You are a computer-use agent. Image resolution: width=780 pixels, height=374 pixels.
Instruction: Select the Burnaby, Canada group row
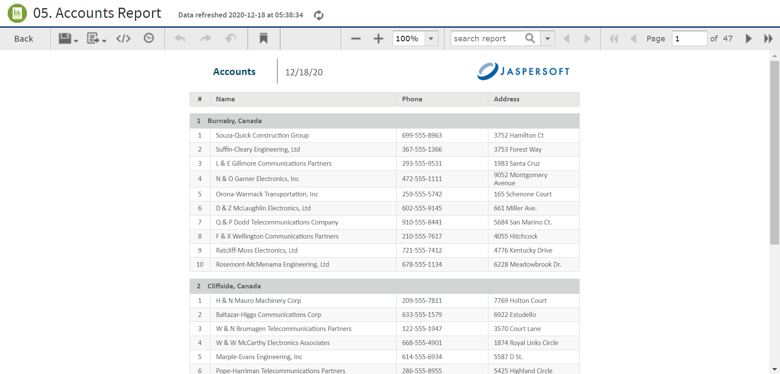pos(385,121)
